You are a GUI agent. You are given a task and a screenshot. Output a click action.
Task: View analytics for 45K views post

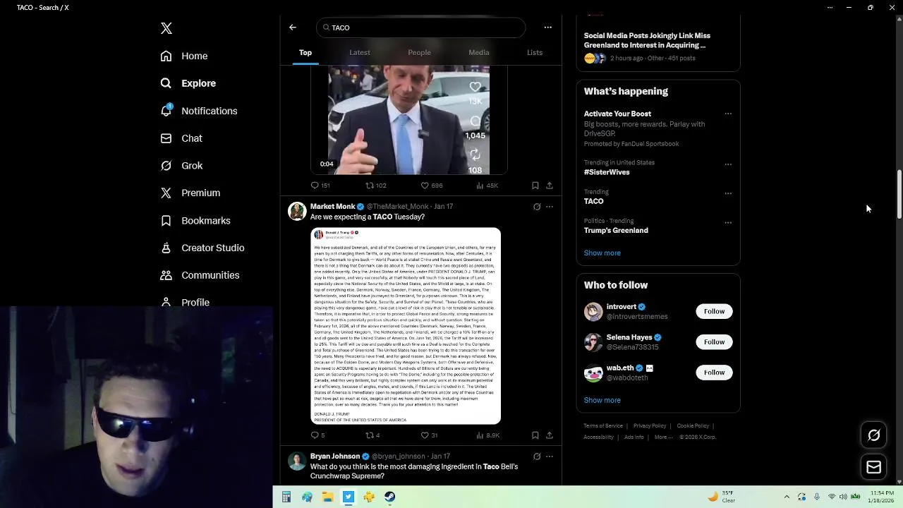[487, 186]
